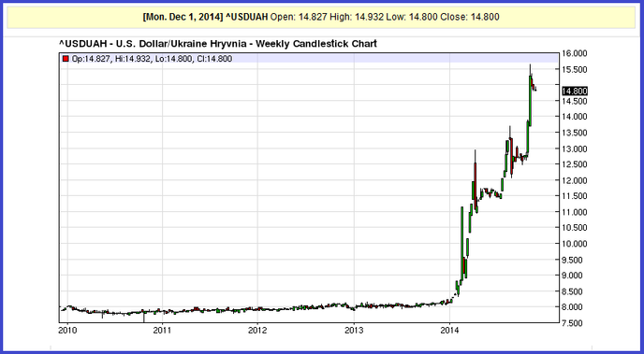The width and height of the screenshot is (644, 354).
Task: Click the 2010 x-axis label
Action: [x=67, y=330]
